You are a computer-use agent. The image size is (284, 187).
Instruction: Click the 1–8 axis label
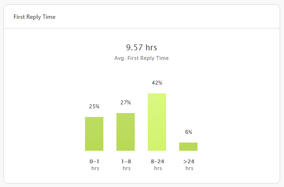pyautogui.click(x=126, y=161)
